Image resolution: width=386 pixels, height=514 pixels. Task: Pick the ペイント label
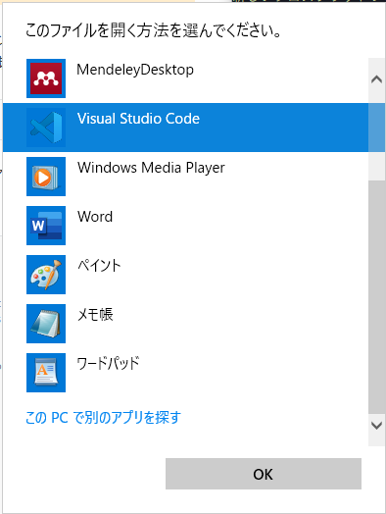[99, 266]
